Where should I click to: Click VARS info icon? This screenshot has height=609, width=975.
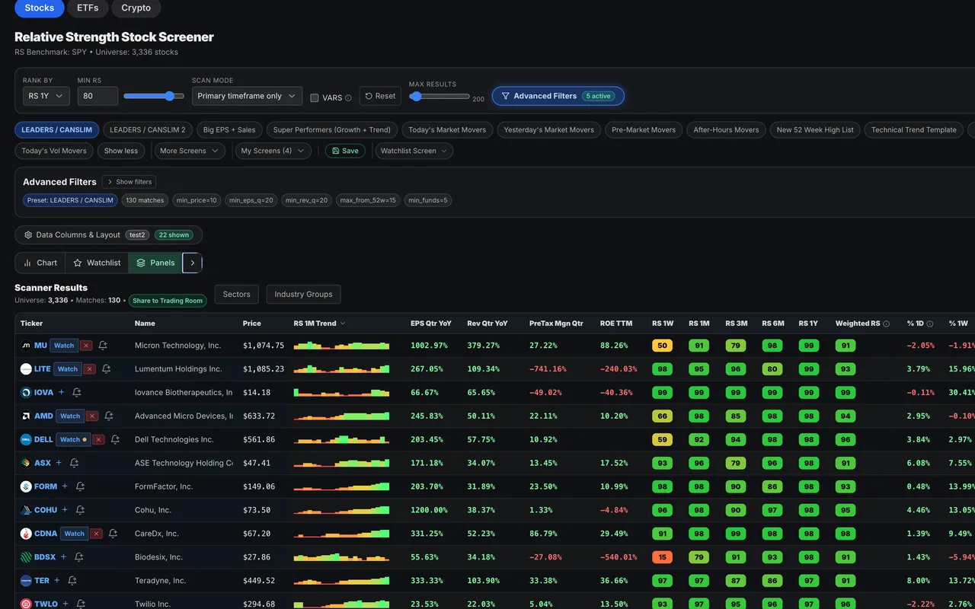click(x=348, y=98)
